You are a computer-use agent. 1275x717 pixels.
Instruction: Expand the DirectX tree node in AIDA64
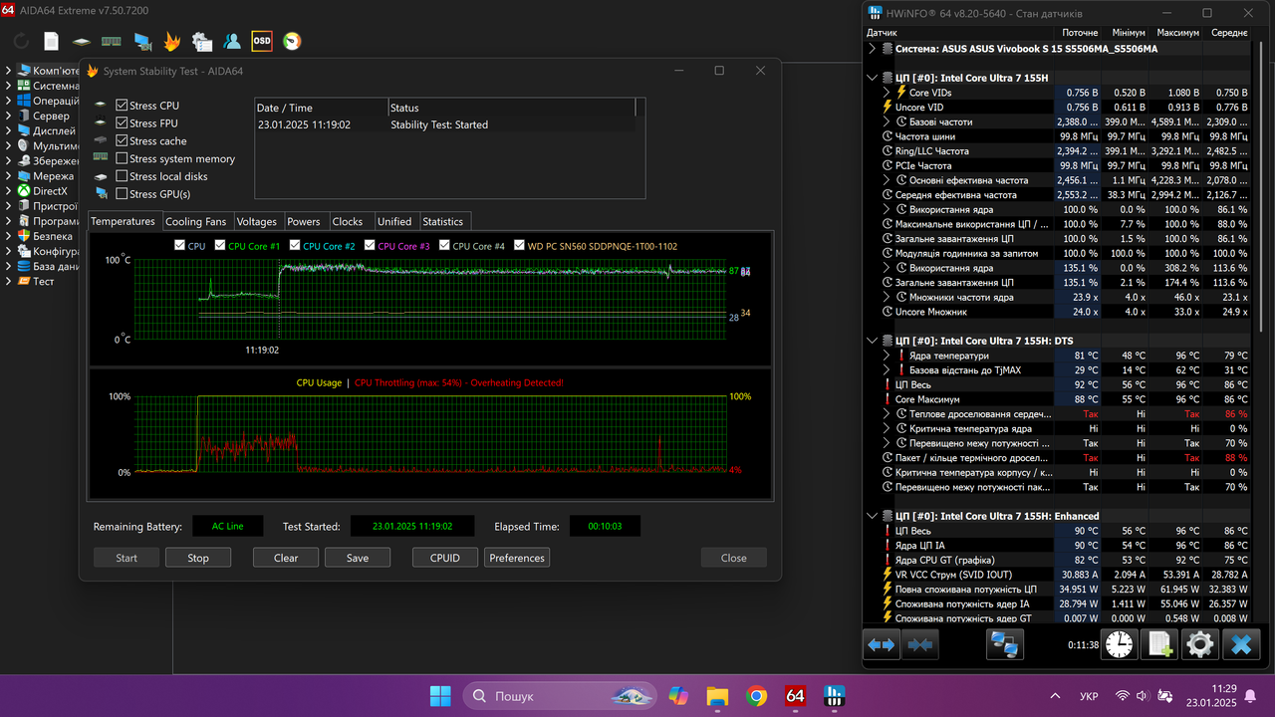[x=9, y=191]
